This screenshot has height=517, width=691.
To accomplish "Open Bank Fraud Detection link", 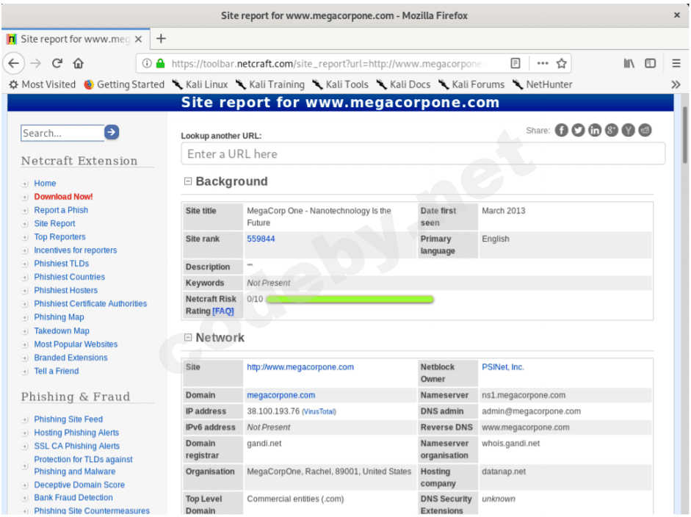I will point(73,498).
